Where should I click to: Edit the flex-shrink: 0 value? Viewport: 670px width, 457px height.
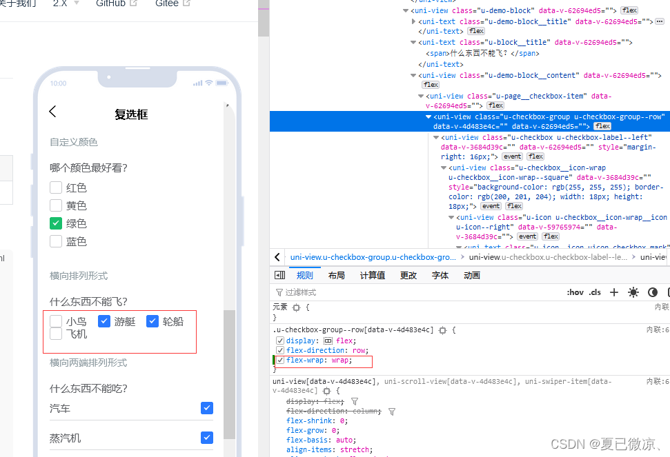pos(342,420)
